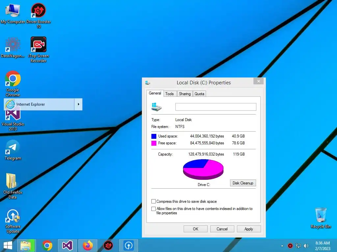Image resolution: width=337 pixels, height=252 pixels.
Task: Open the Recycle Bin
Action: [x=321, y=218]
